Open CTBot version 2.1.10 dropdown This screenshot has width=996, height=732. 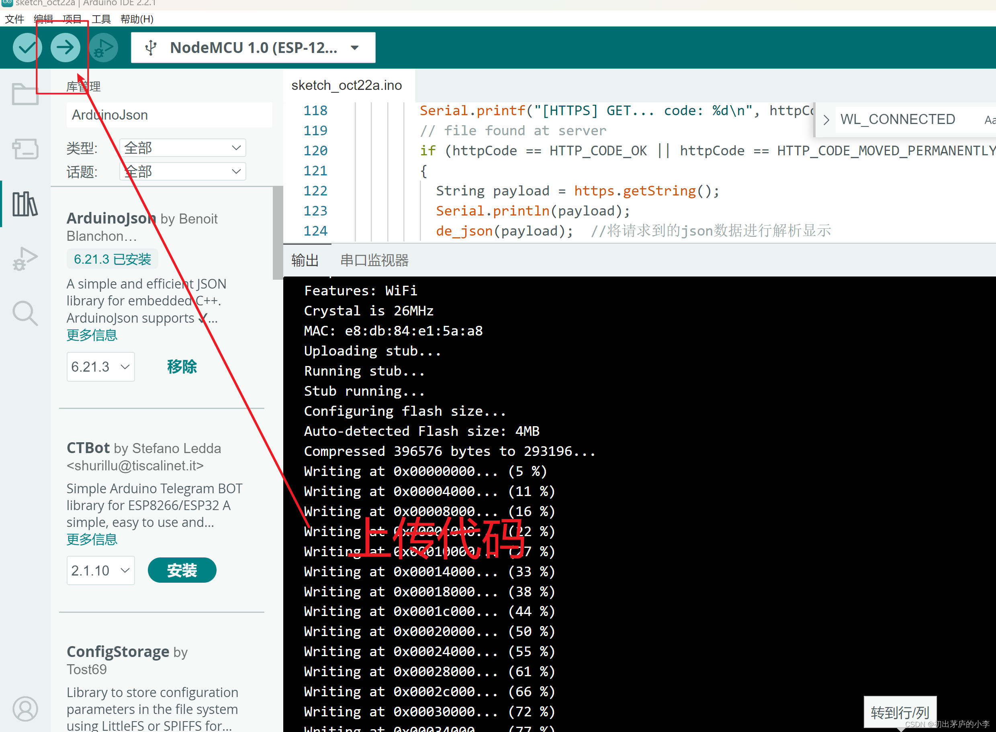click(x=101, y=571)
